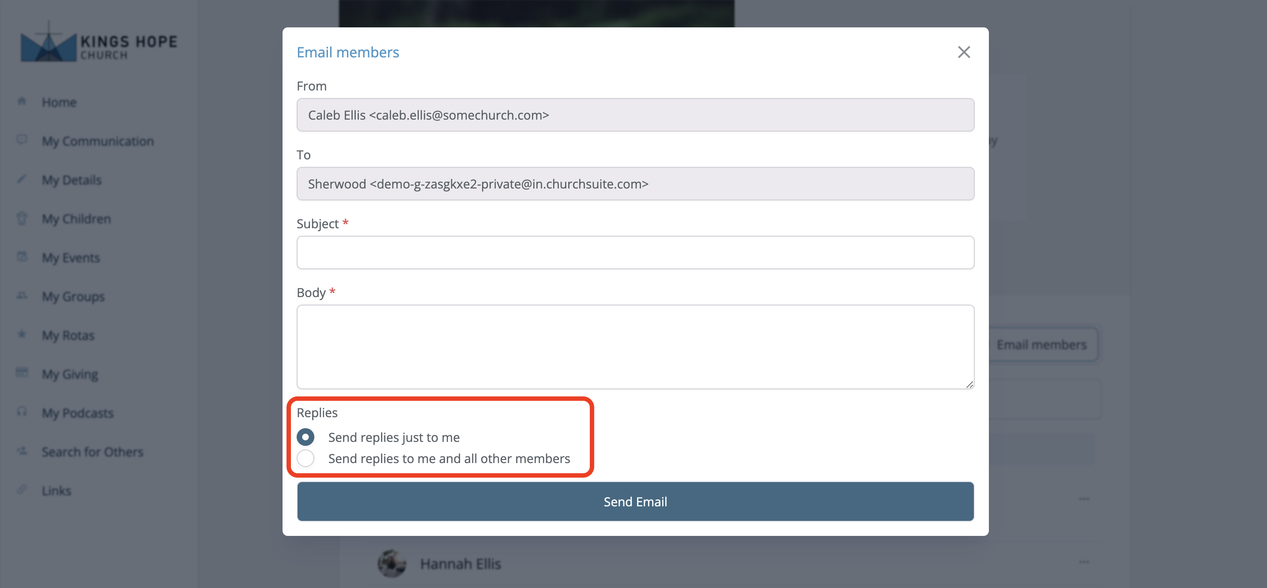Select 'Send replies to me and all other members'

pyautogui.click(x=305, y=458)
